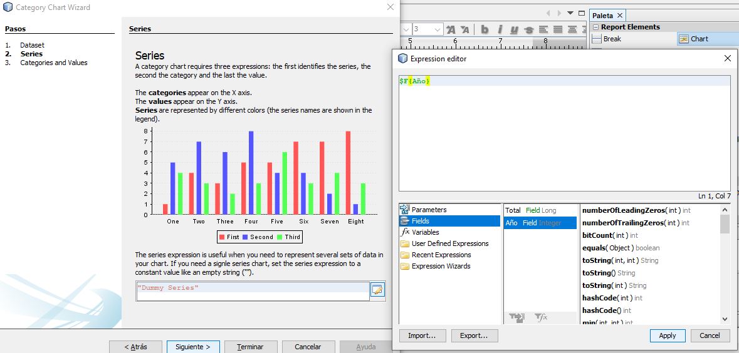Select Parameters in expression editor tree

pos(428,210)
